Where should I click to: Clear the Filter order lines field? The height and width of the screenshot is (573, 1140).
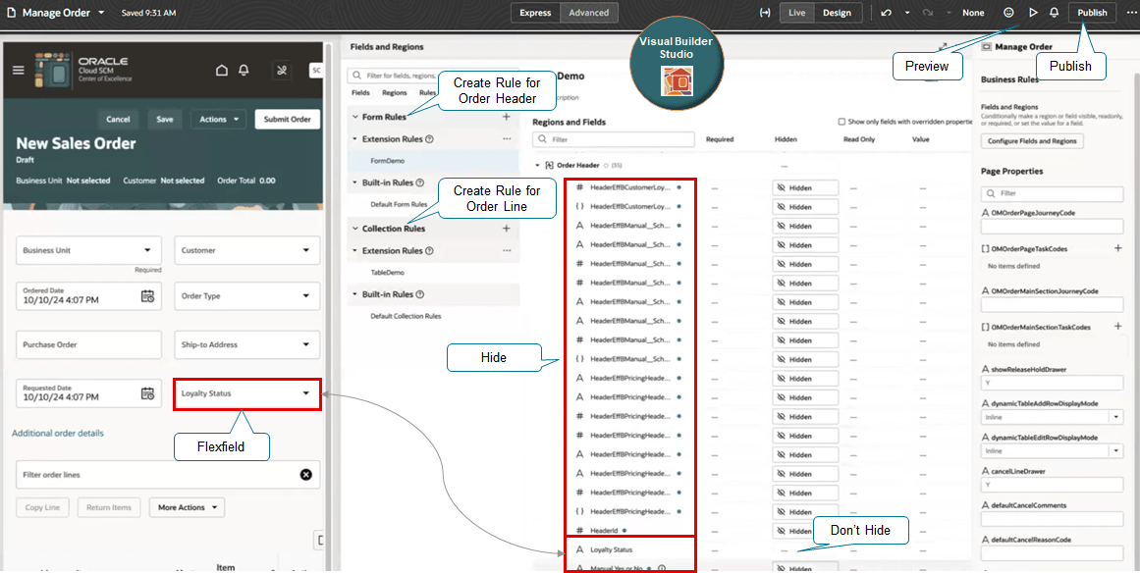306,474
